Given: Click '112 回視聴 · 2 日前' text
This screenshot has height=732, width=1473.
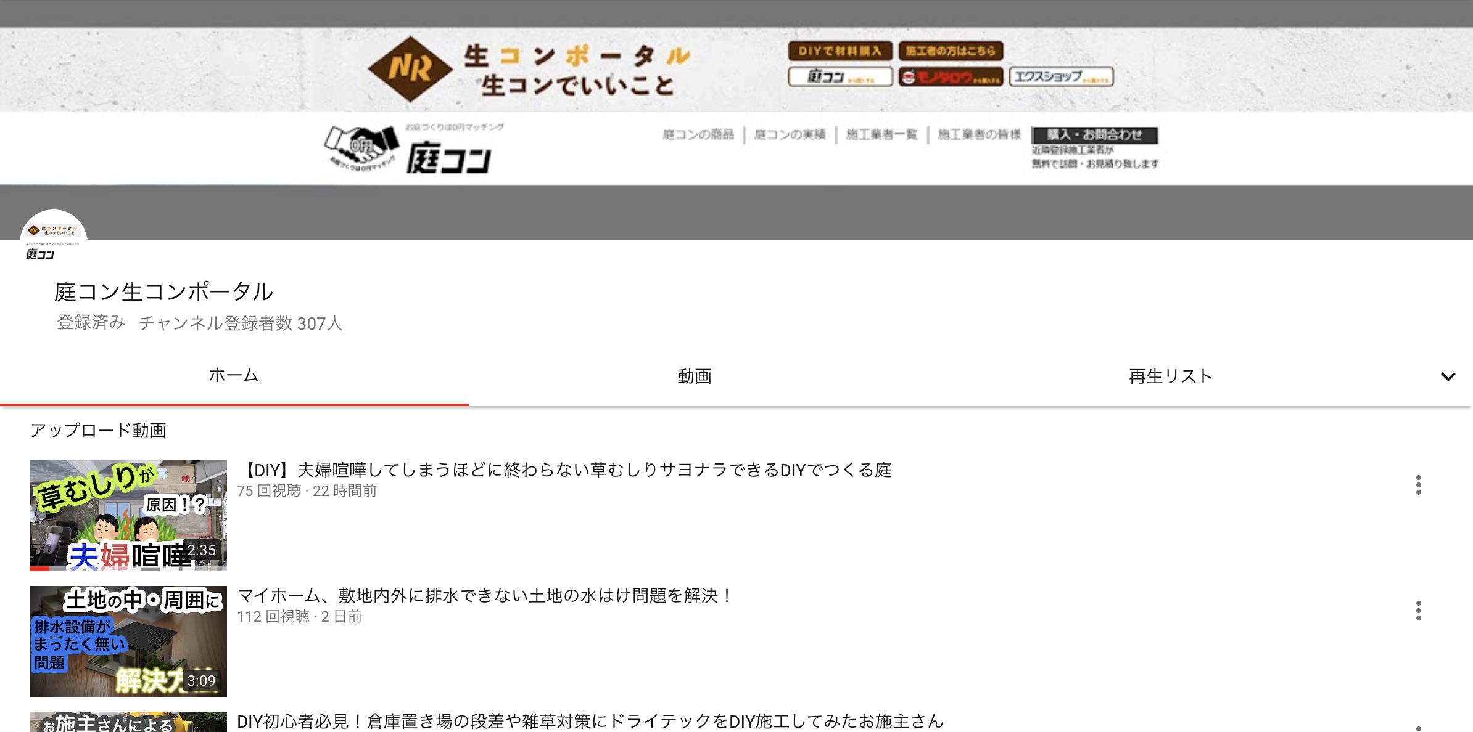Looking at the screenshot, I should coord(299,617).
